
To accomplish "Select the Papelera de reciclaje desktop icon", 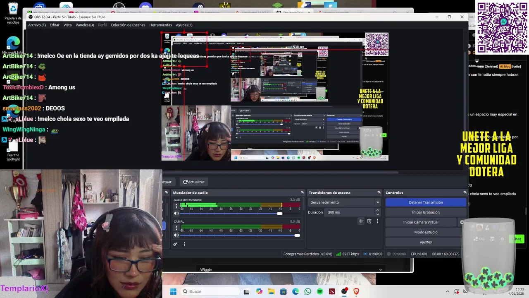I will [13, 14].
